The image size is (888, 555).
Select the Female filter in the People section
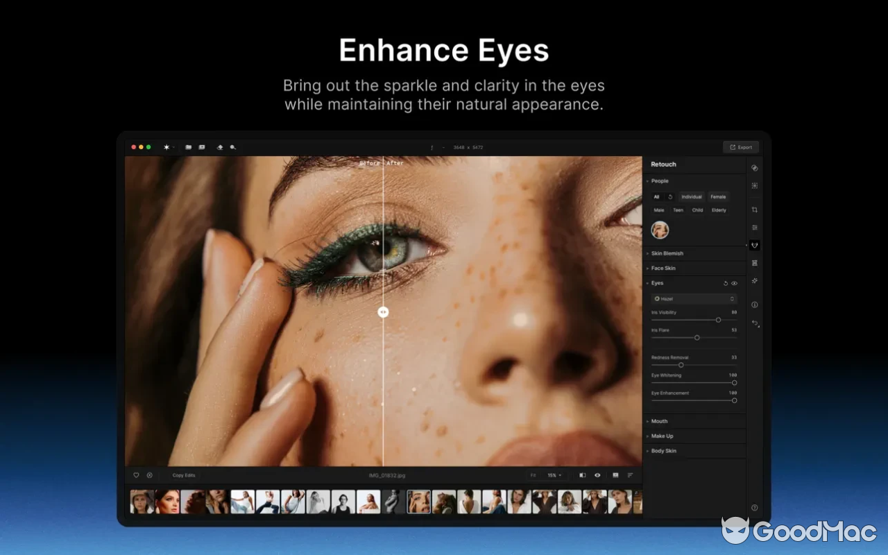718,196
